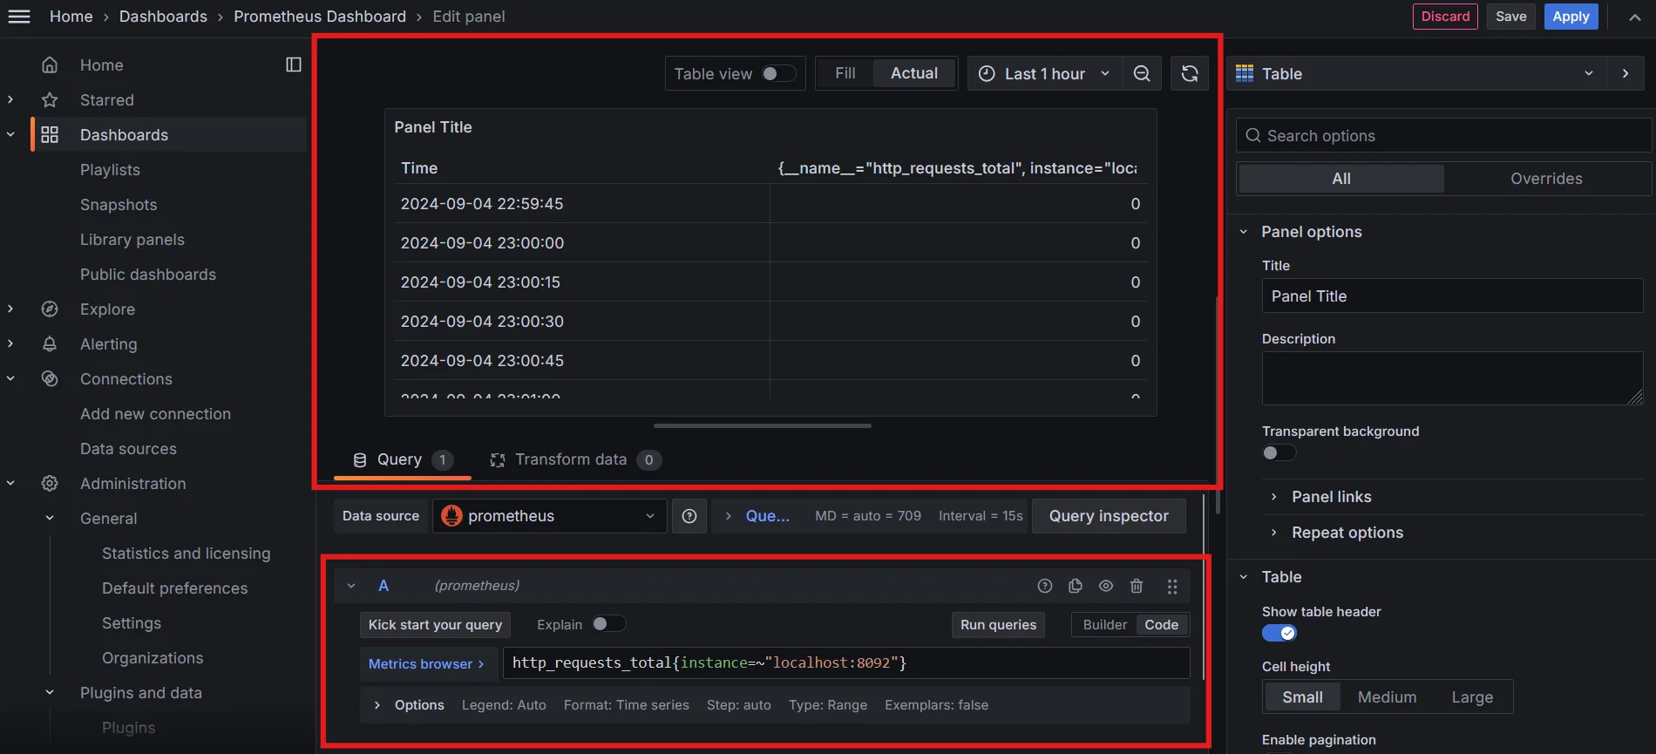Click the Explore compass icon
This screenshot has height=754, width=1656.
[50, 309]
